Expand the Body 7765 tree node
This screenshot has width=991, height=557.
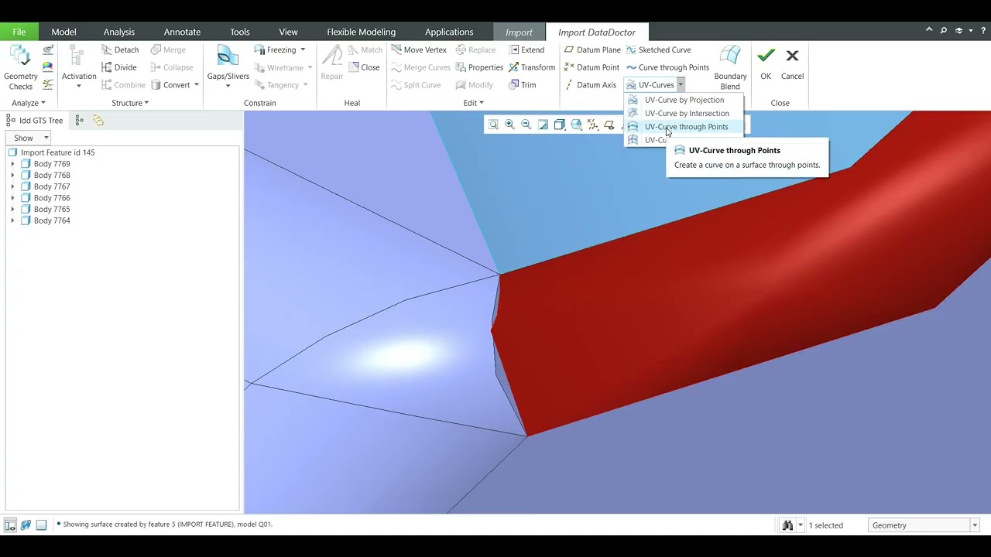coord(12,210)
